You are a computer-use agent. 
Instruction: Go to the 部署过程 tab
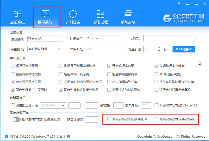(x=101, y=17)
